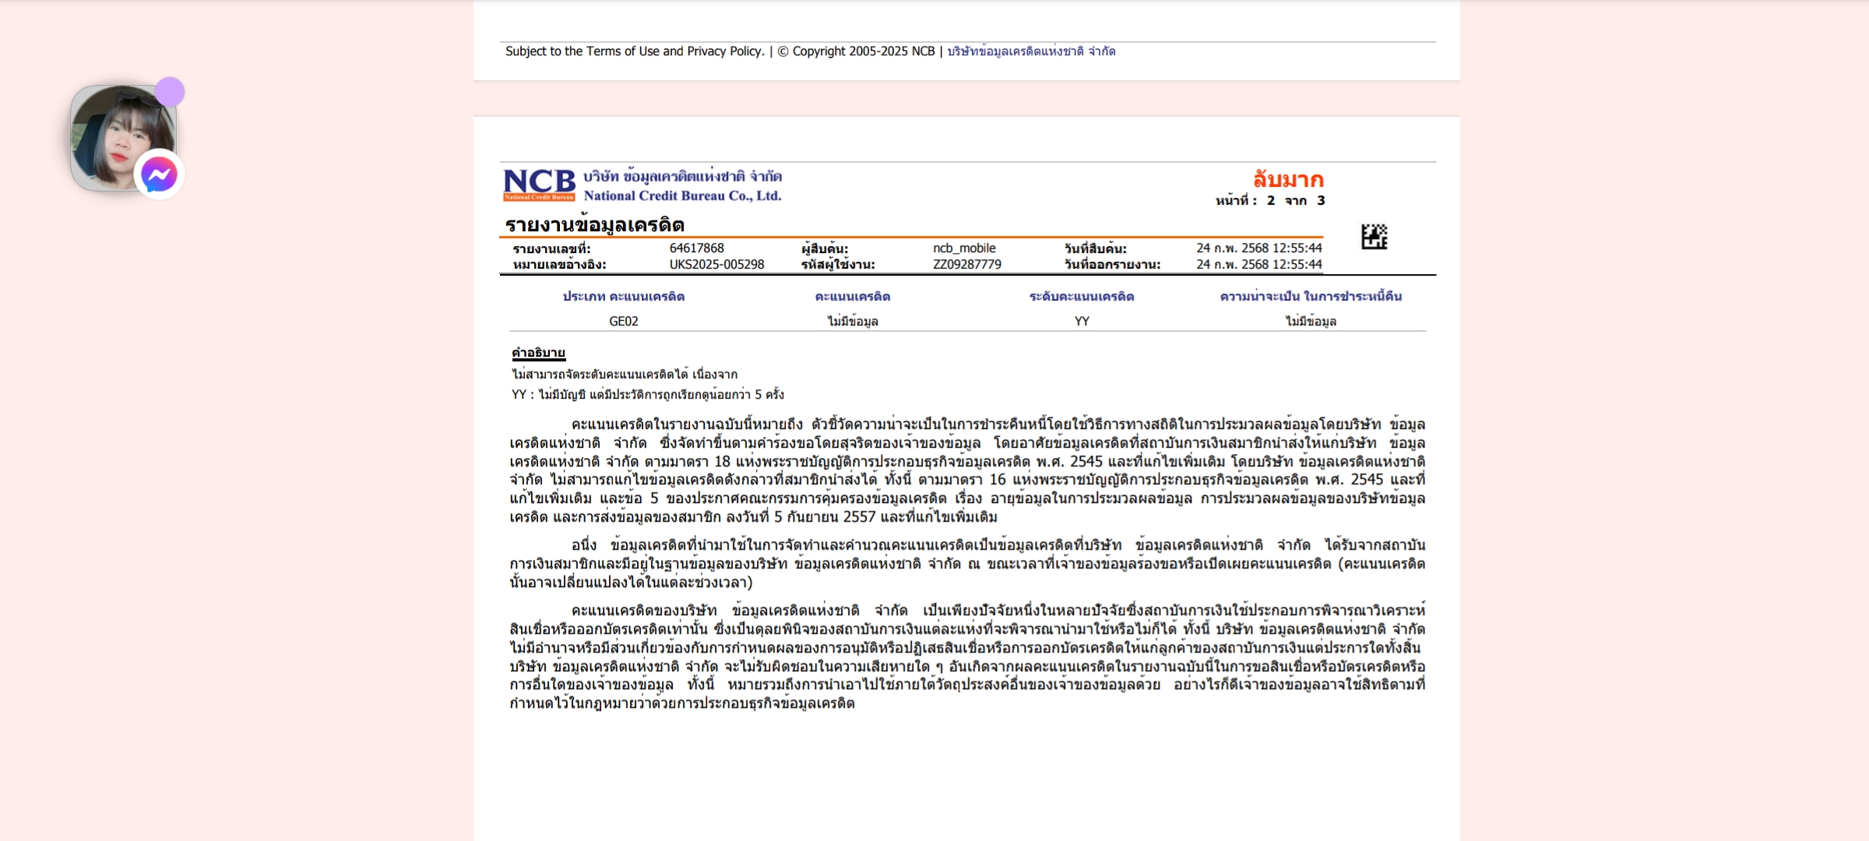1869x841 pixels.
Task: Click the YY explanation line
Action: point(647,395)
